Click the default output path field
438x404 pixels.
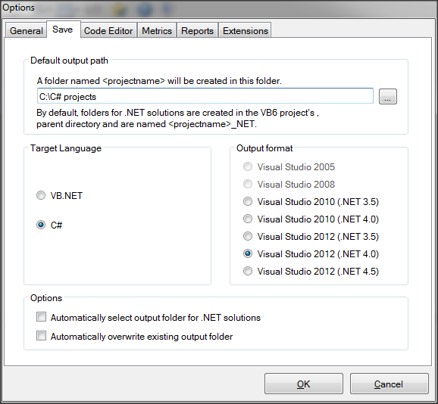[x=205, y=96]
